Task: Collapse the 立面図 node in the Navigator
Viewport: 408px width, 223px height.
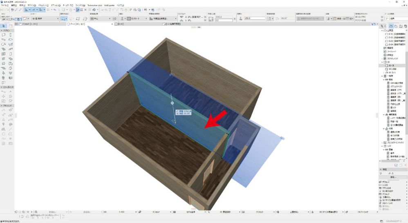Action: (x=382, y=30)
